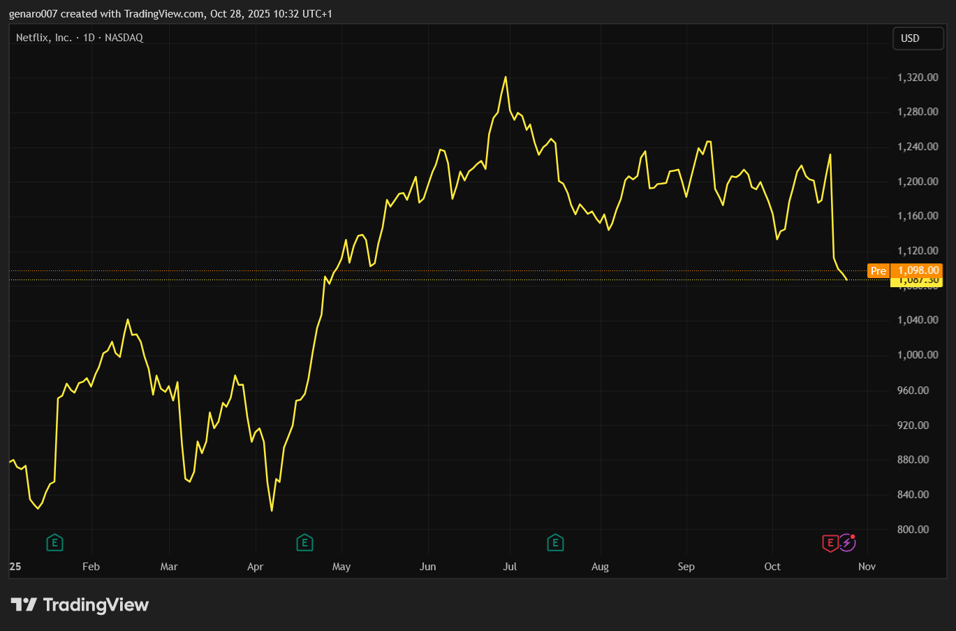
Task: Open the purple lightning event marker
Action: [x=847, y=542]
